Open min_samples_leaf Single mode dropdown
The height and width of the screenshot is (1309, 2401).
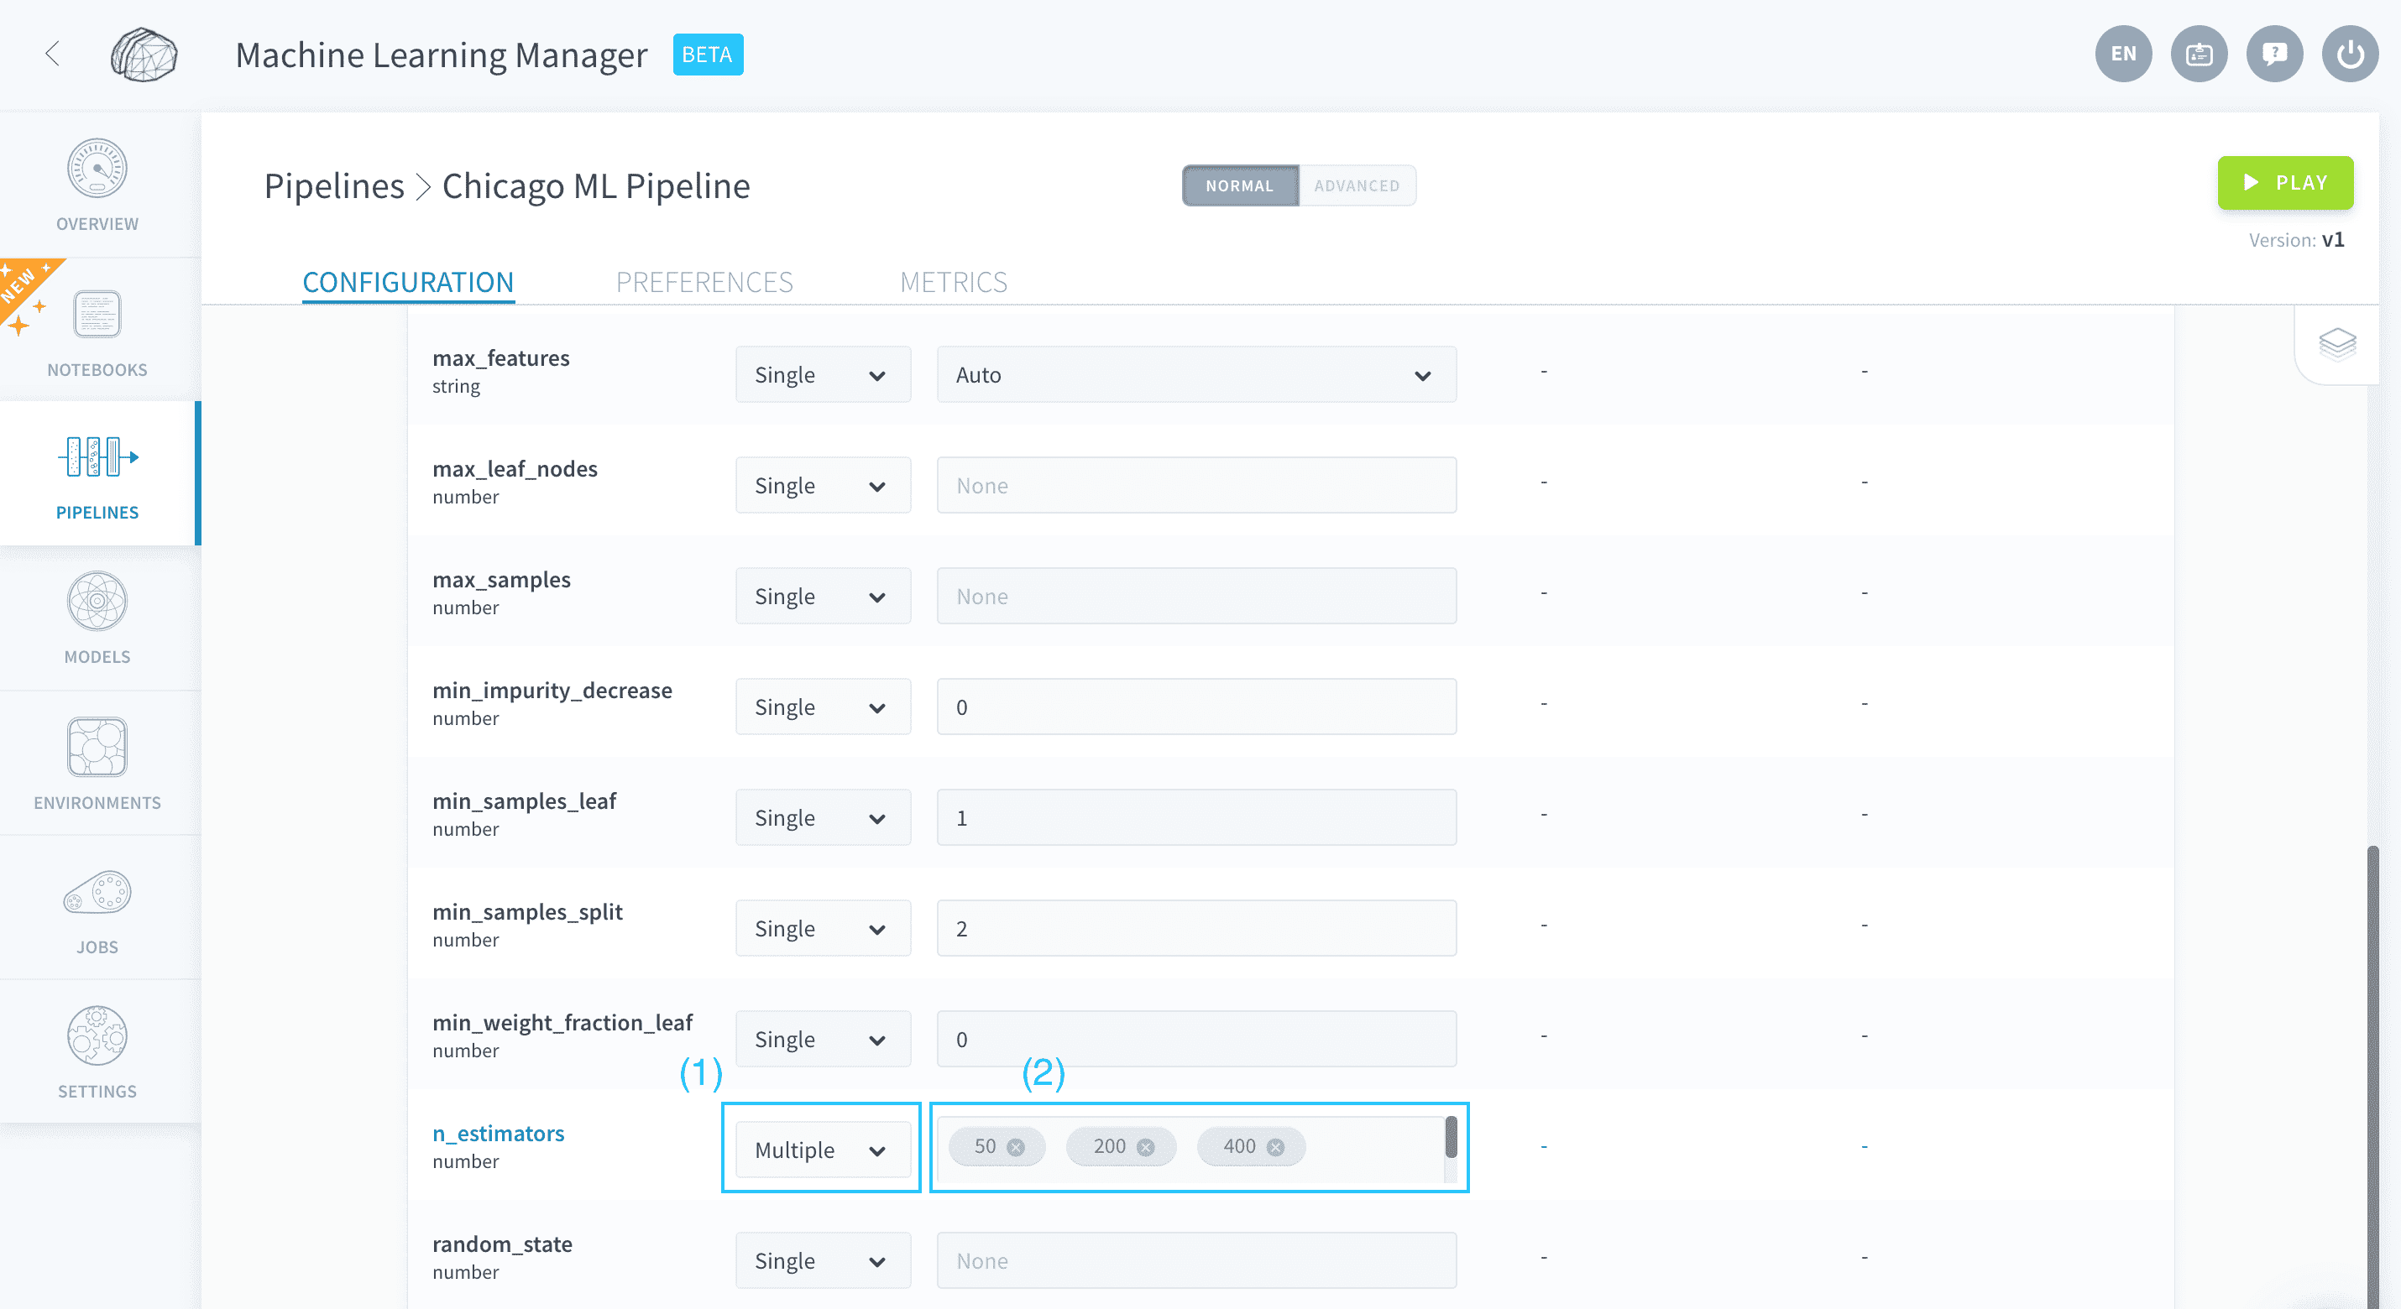pos(823,818)
